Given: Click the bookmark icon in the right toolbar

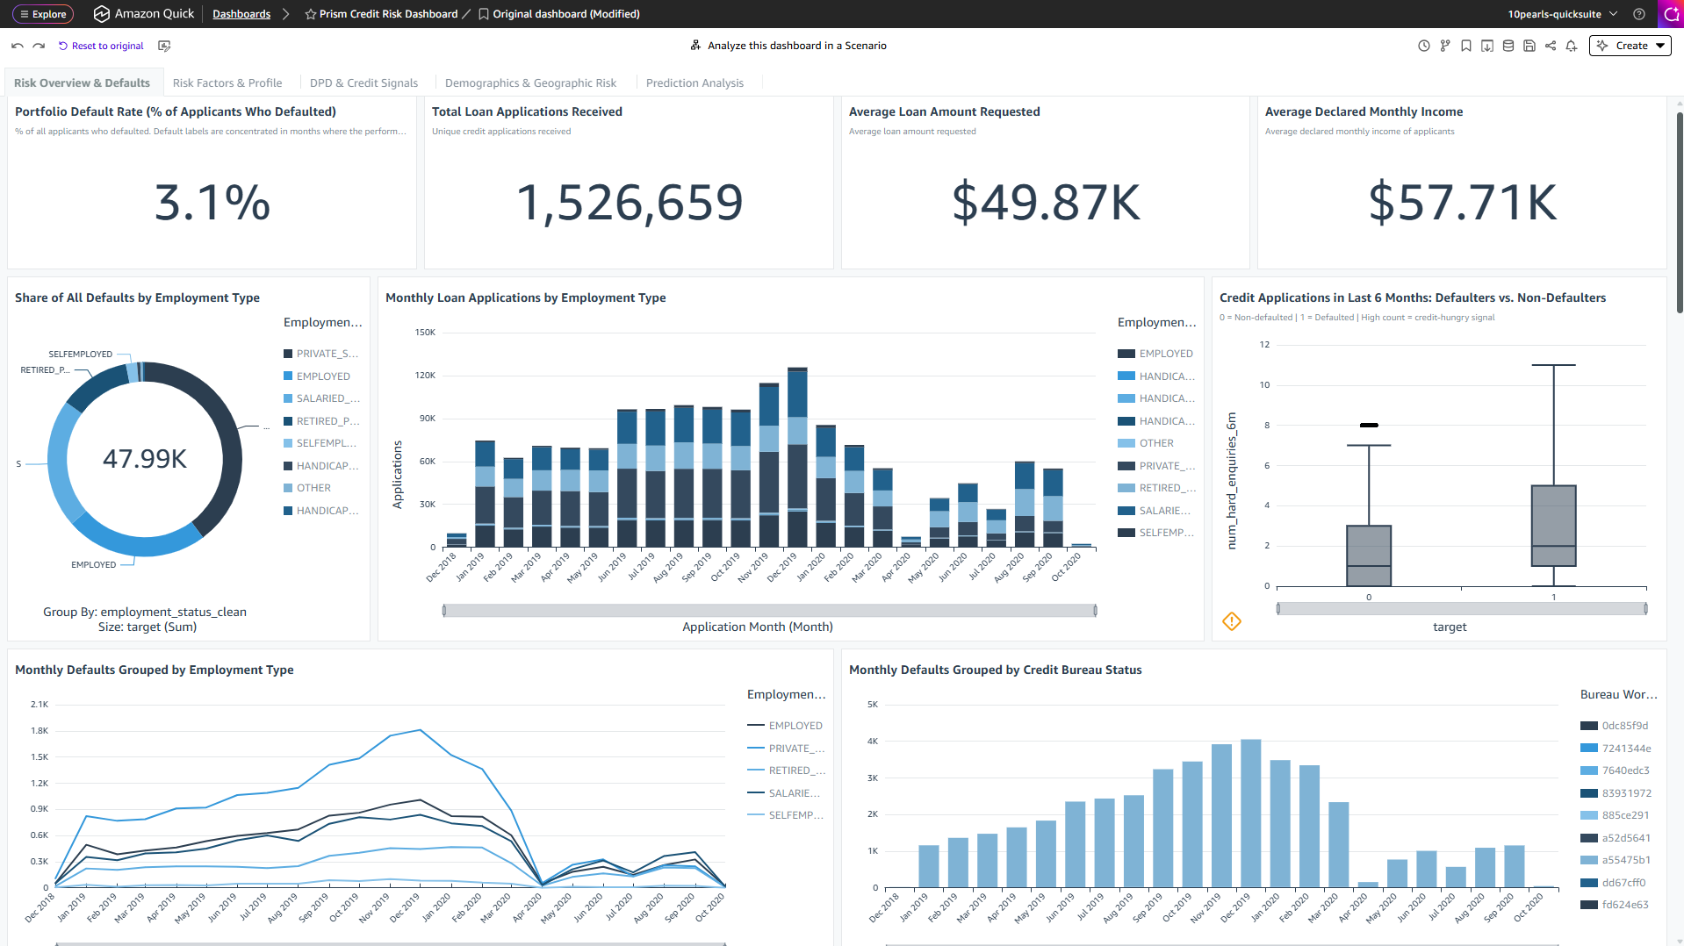Looking at the screenshot, I should point(1466,46).
